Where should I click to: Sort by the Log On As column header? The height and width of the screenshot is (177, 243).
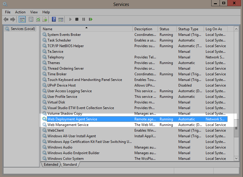coord(216,29)
